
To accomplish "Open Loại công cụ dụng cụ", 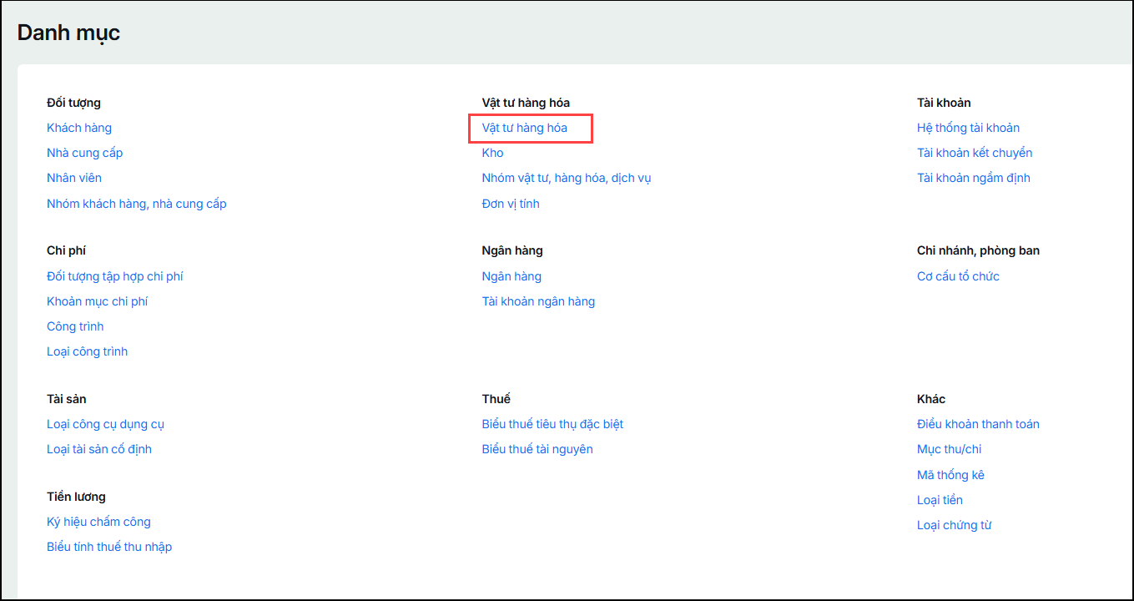I will point(105,424).
